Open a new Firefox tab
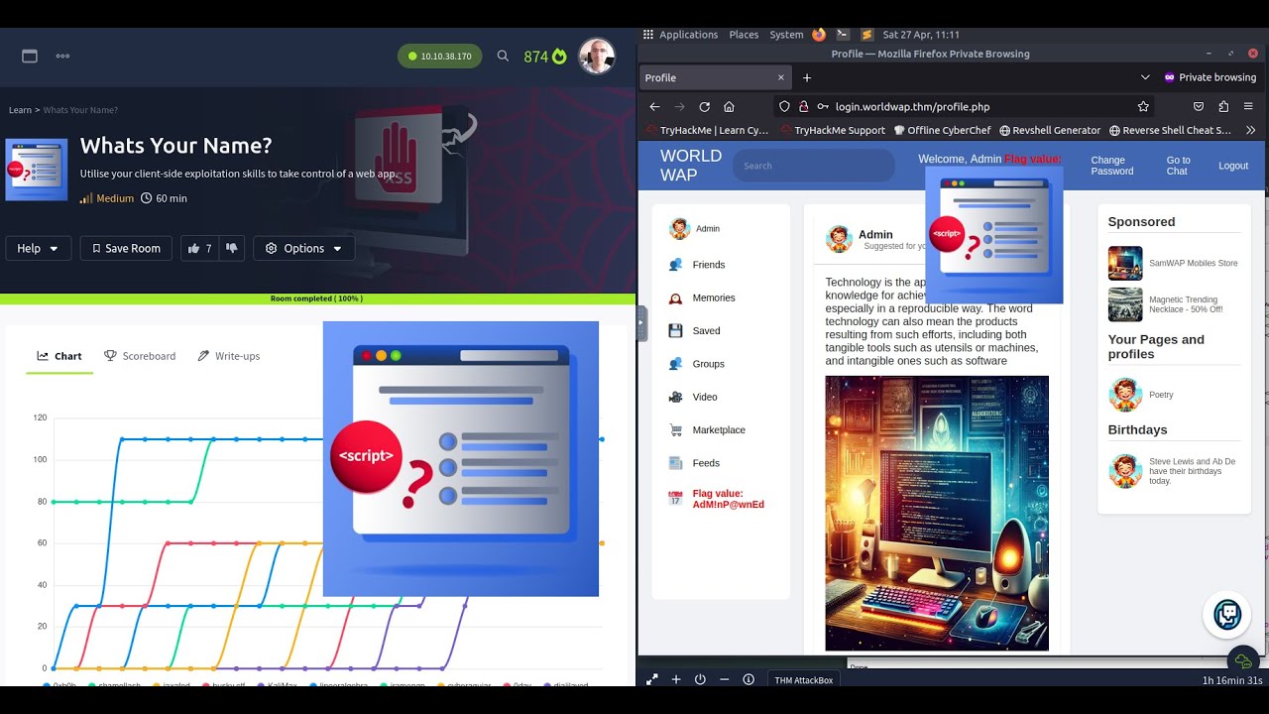The height and width of the screenshot is (714, 1269). [807, 77]
